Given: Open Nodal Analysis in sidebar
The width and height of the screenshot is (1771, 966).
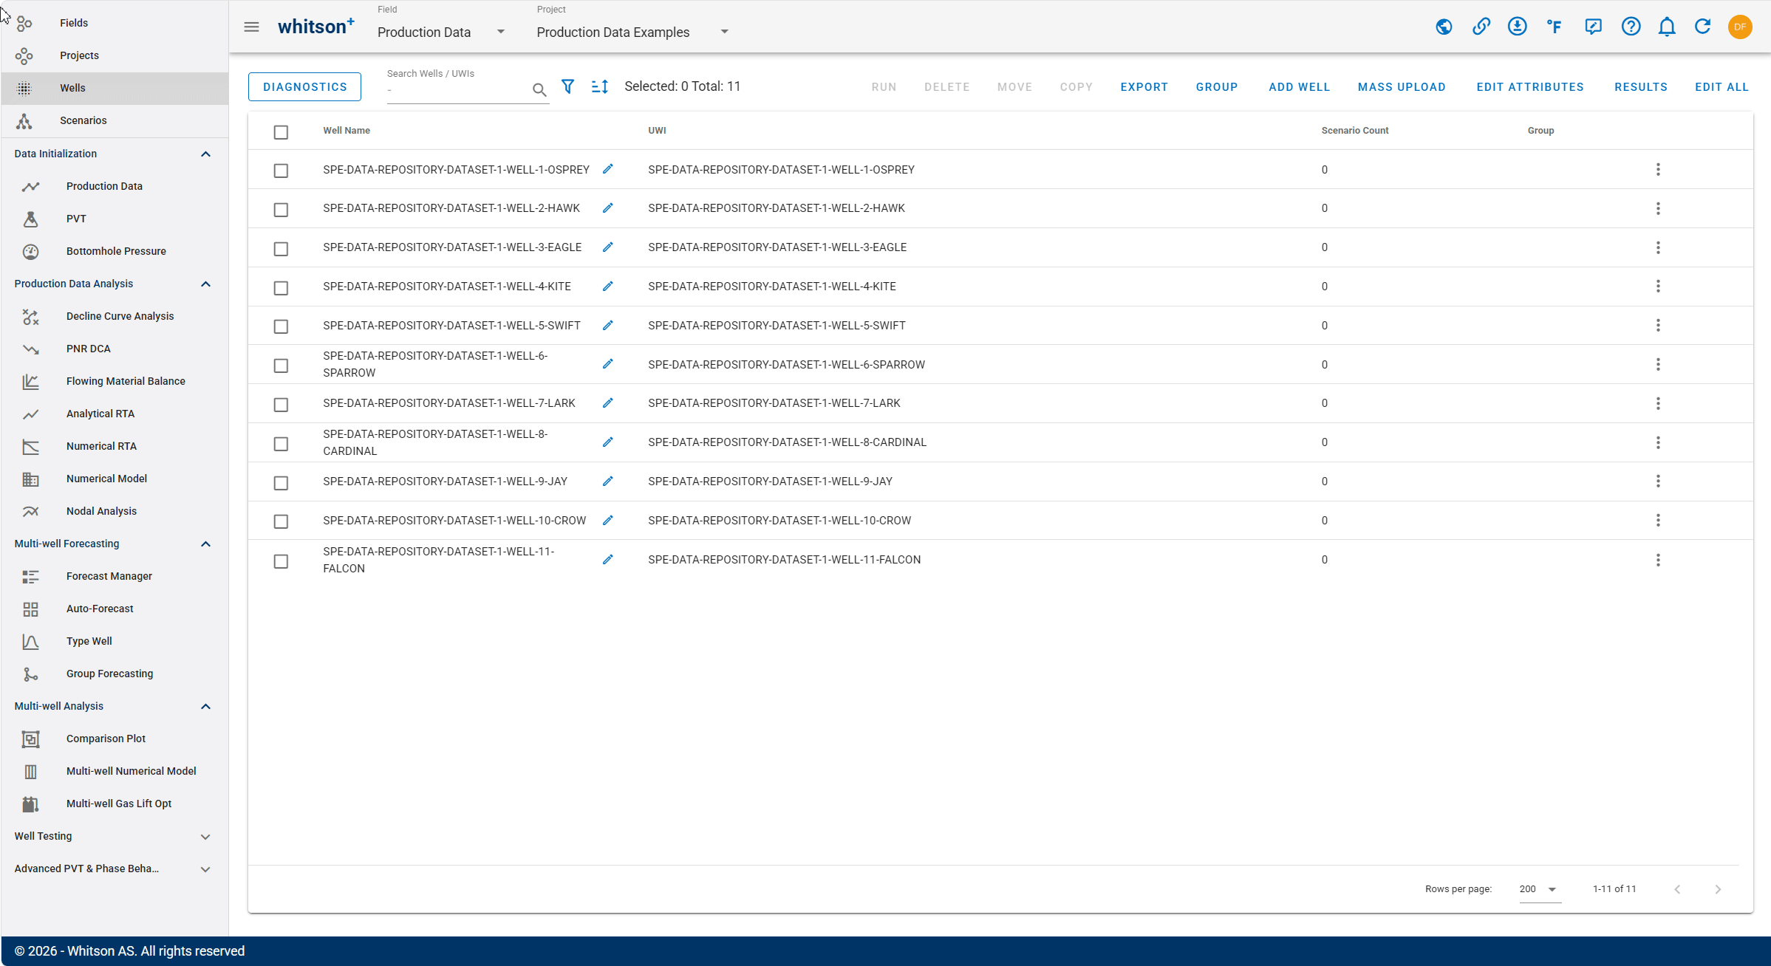Looking at the screenshot, I should [x=115, y=511].
